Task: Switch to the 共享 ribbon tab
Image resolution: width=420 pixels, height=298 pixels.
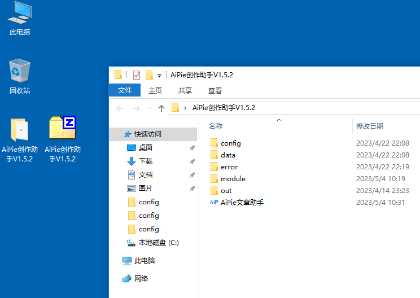Action: (x=185, y=91)
